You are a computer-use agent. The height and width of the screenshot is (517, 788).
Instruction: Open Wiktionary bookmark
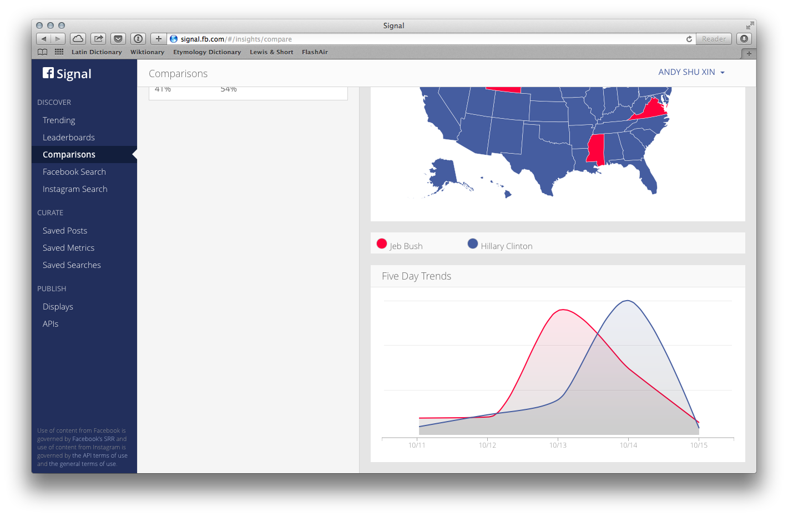147,52
